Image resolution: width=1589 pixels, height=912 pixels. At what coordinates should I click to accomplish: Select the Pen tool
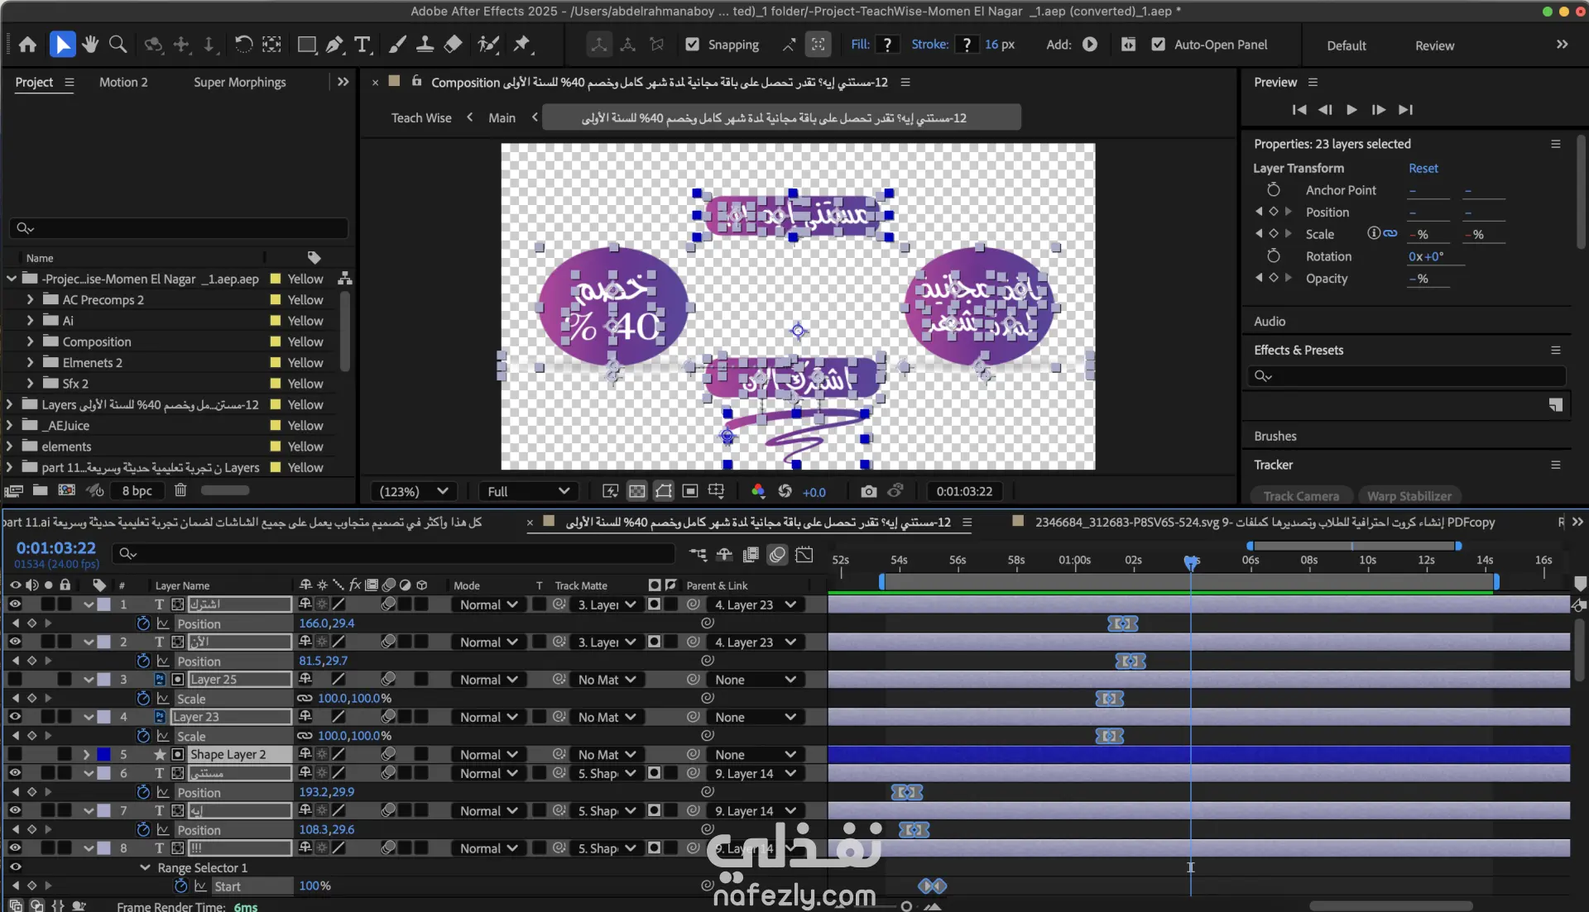(x=334, y=45)
